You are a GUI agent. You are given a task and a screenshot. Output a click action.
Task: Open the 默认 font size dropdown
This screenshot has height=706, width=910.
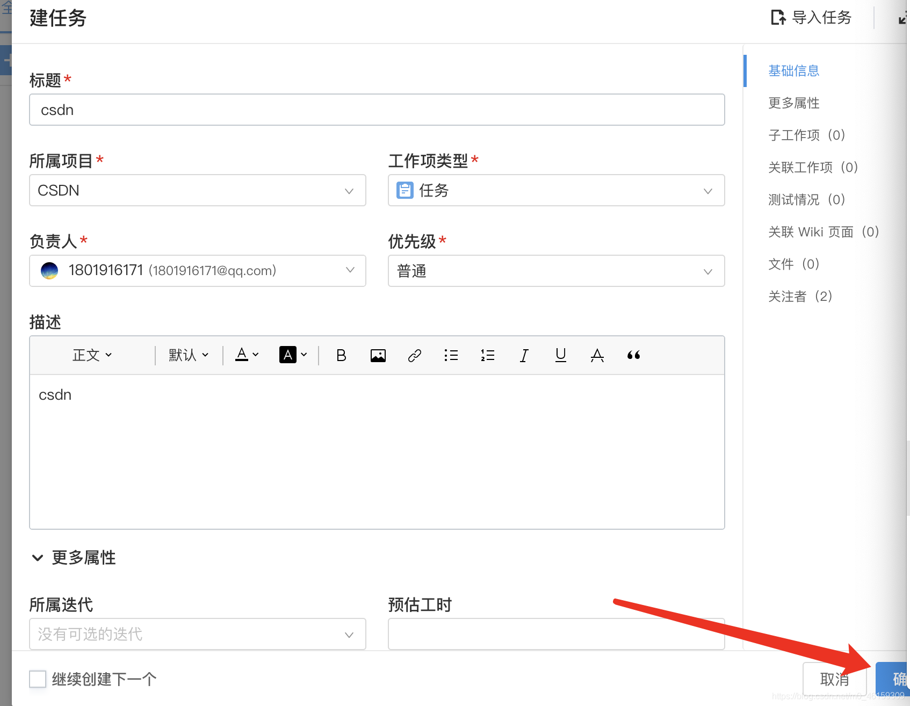point(189,355)
